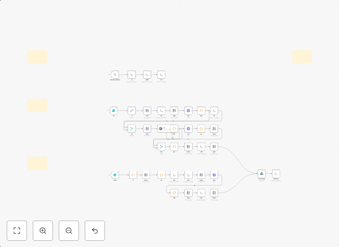The height and width of the screenshot is (247, 339).
Task: Select the first curly-braces code node in the bottom workflow
Action: point(133,175)
